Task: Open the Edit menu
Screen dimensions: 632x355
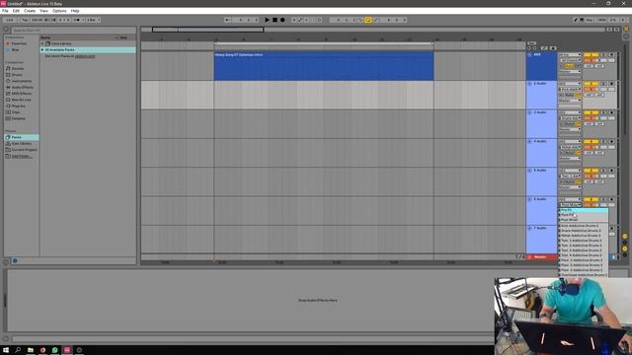Action: pyautogui.click(x=16, y=11)
